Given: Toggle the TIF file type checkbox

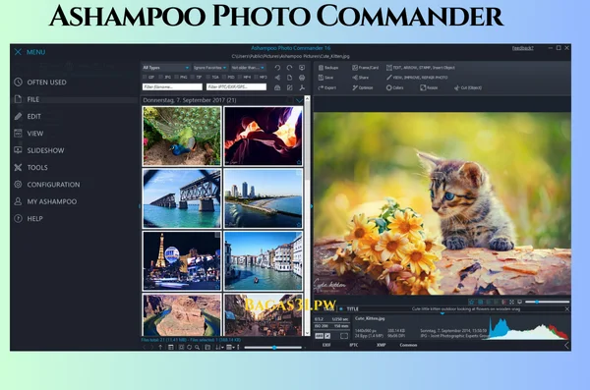Looking at the screenshot, I should (x=193, y=77).
